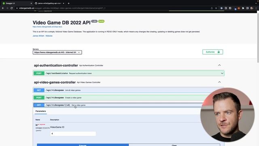Screen dimensions: 259x146
Task: Collapse the api-video-games-controller section
Action: click(219, 82)
